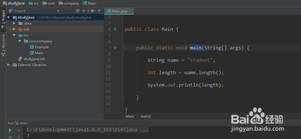Click the fold end marker at line 15
Image resolution: width=301 pixels, height=139 pixels.
123,97
